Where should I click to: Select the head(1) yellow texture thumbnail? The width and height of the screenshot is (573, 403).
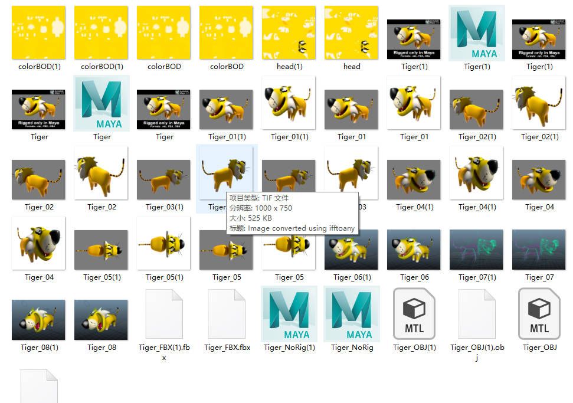tap(289, 33)
